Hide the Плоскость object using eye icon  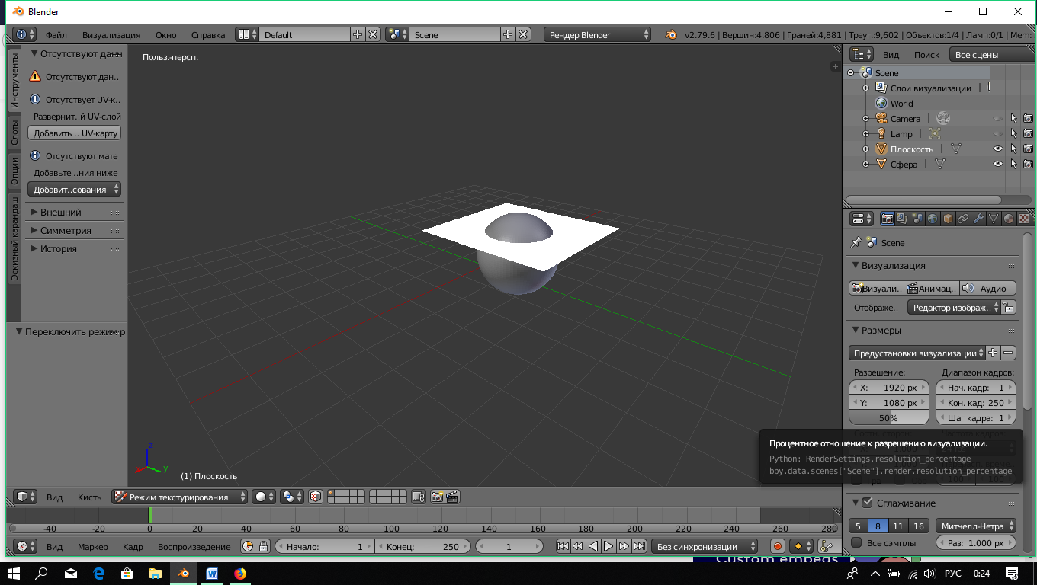997,149
